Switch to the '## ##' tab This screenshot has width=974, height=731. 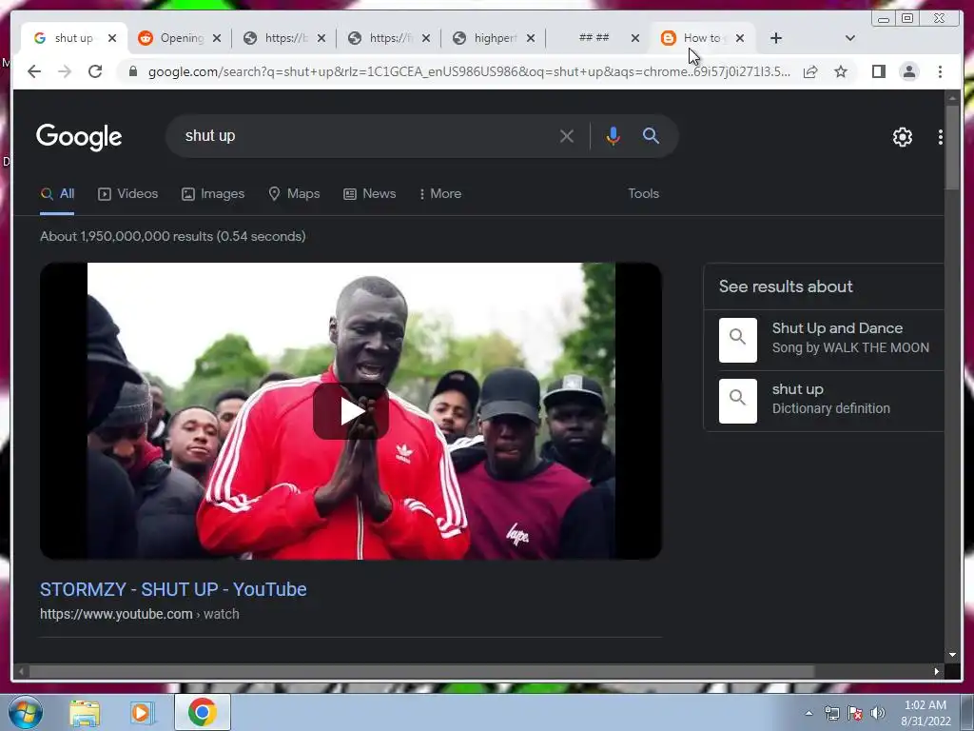[x=594, y=38]
